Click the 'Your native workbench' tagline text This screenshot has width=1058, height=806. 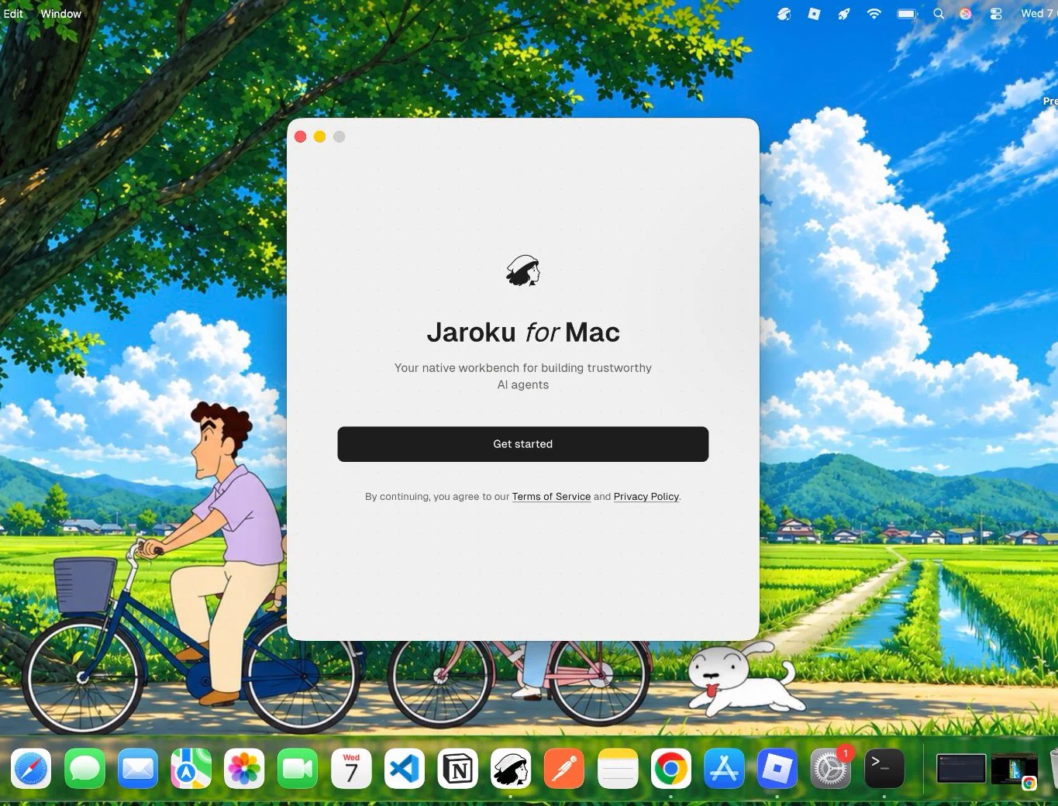(523, 376)
